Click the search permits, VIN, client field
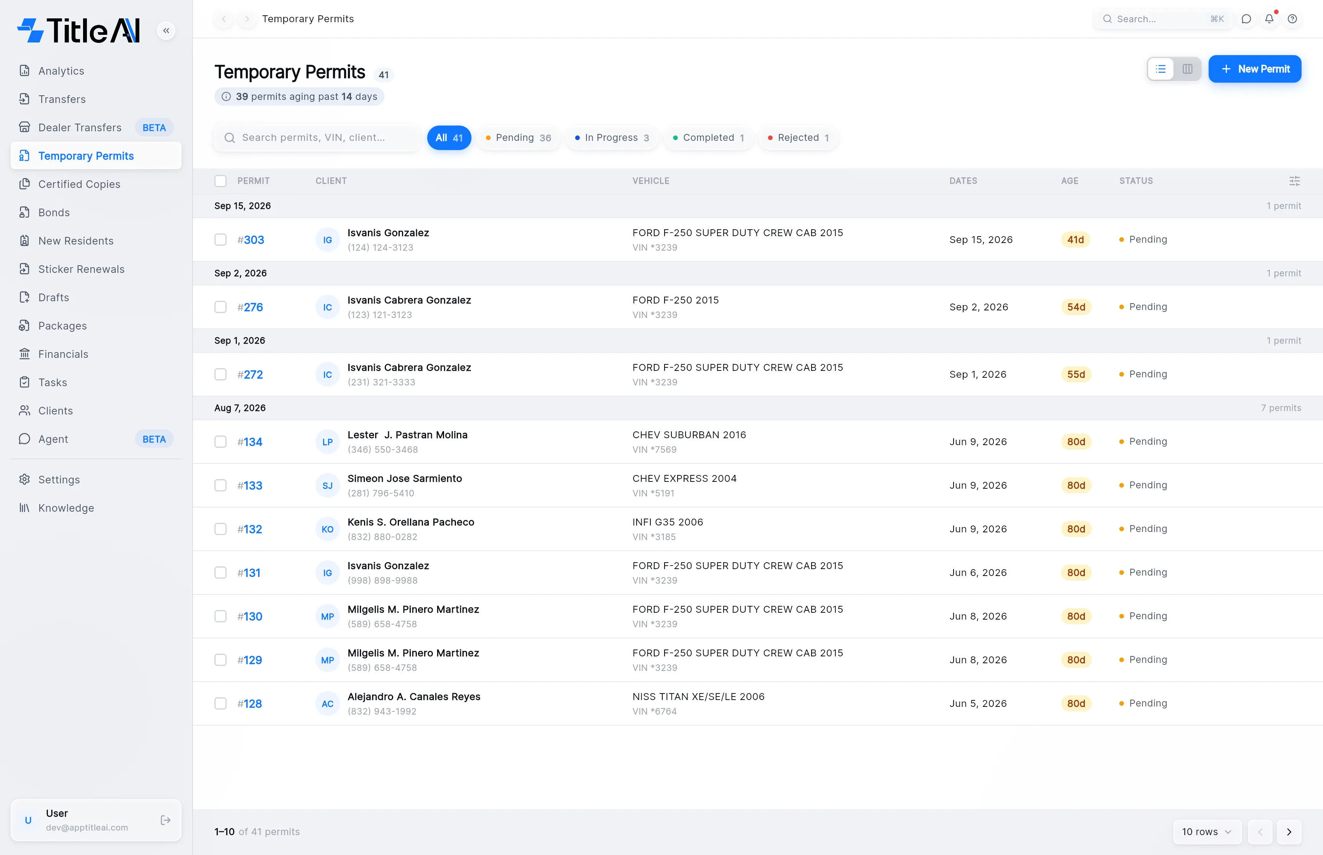 (317, 138)
